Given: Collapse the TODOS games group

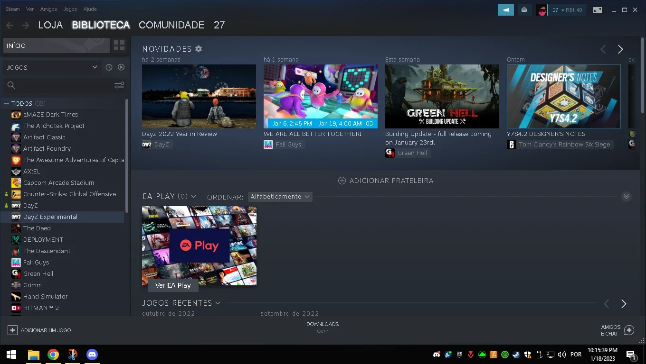Looking at the screenshot, I should click(x=7, y=103).
